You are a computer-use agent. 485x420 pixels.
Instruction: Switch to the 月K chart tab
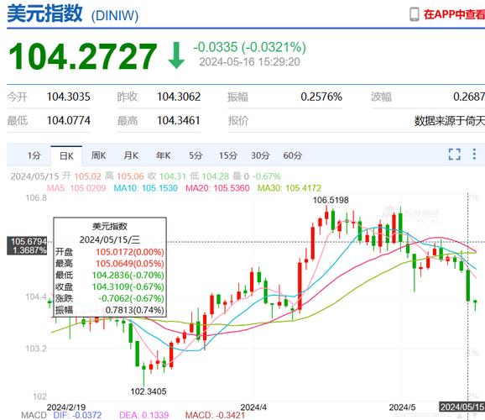pos(131,155)
